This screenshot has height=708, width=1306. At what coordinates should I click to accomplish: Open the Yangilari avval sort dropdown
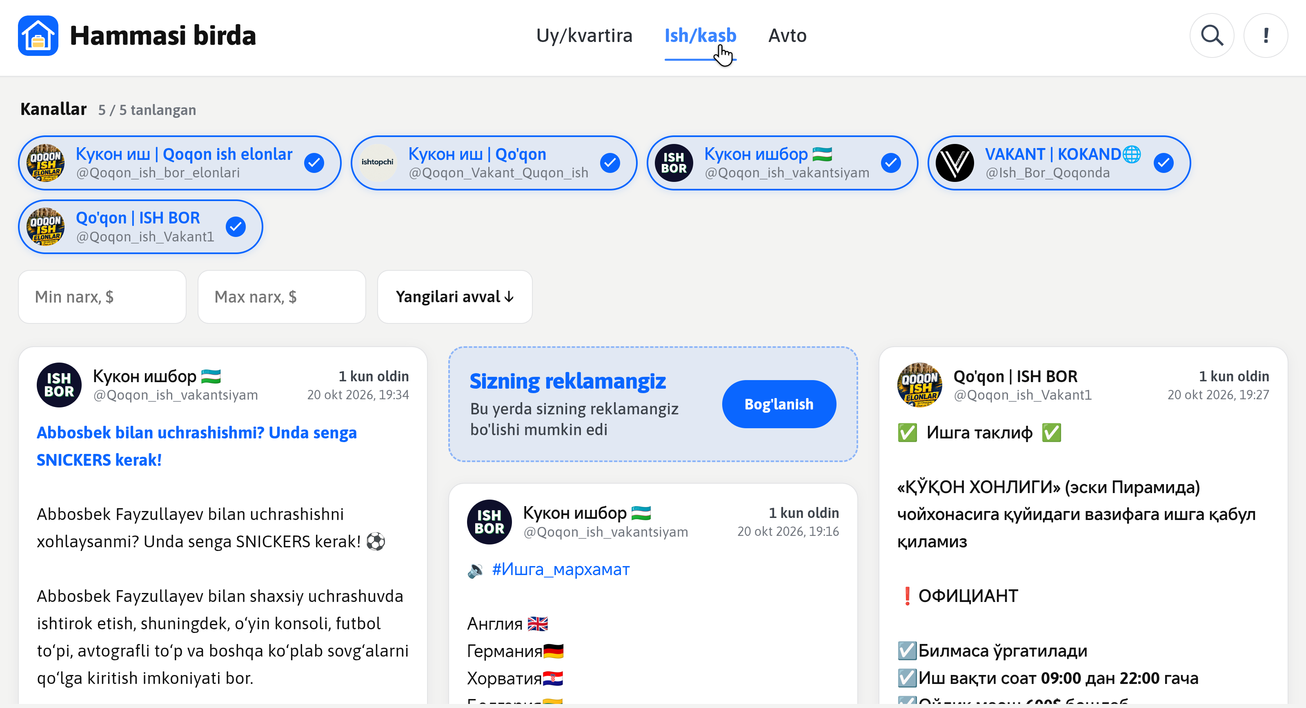455,297
